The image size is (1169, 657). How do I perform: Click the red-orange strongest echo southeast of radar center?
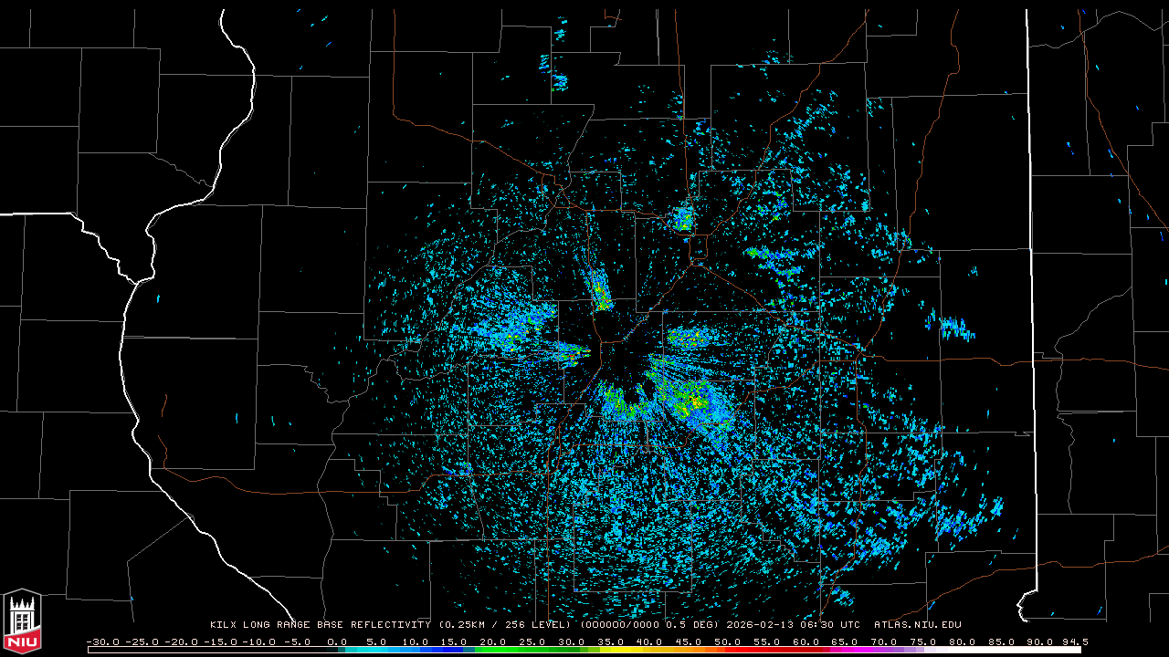click(696, 400)
